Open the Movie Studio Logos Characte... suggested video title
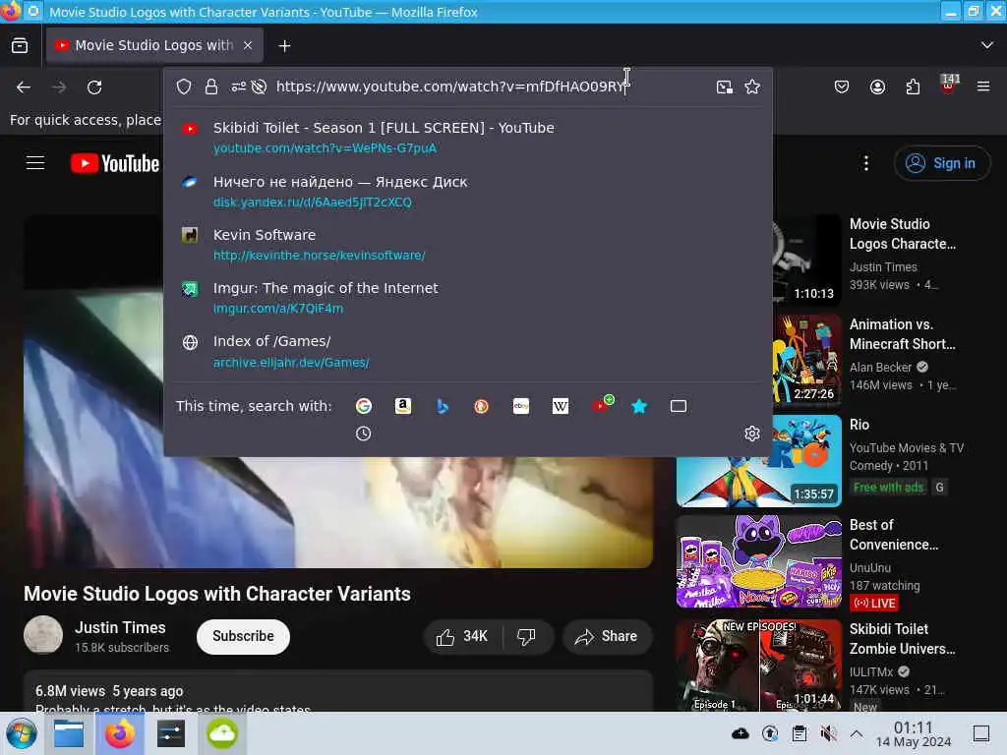The height and width of the screenshot is (755, 1007). (902, 234)
